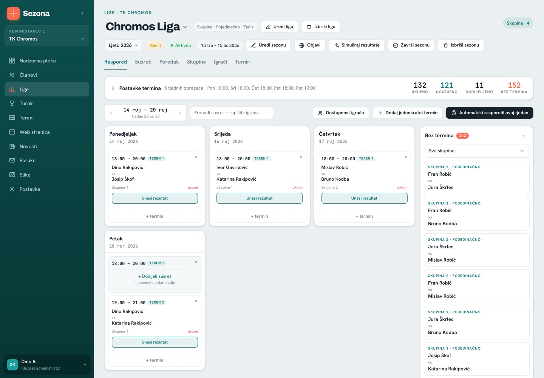Go to Članovi in the sidebar
Viewport: 544px width, 378px height.
pos(47,75)
